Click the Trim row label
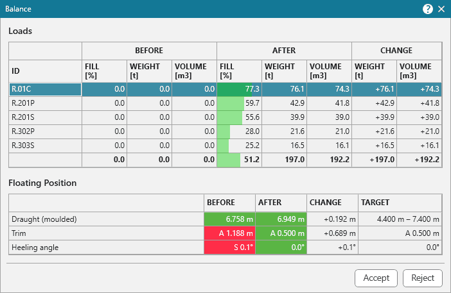Image resolution: width=451 pixels, height=293 pixels. coord(19,233)
